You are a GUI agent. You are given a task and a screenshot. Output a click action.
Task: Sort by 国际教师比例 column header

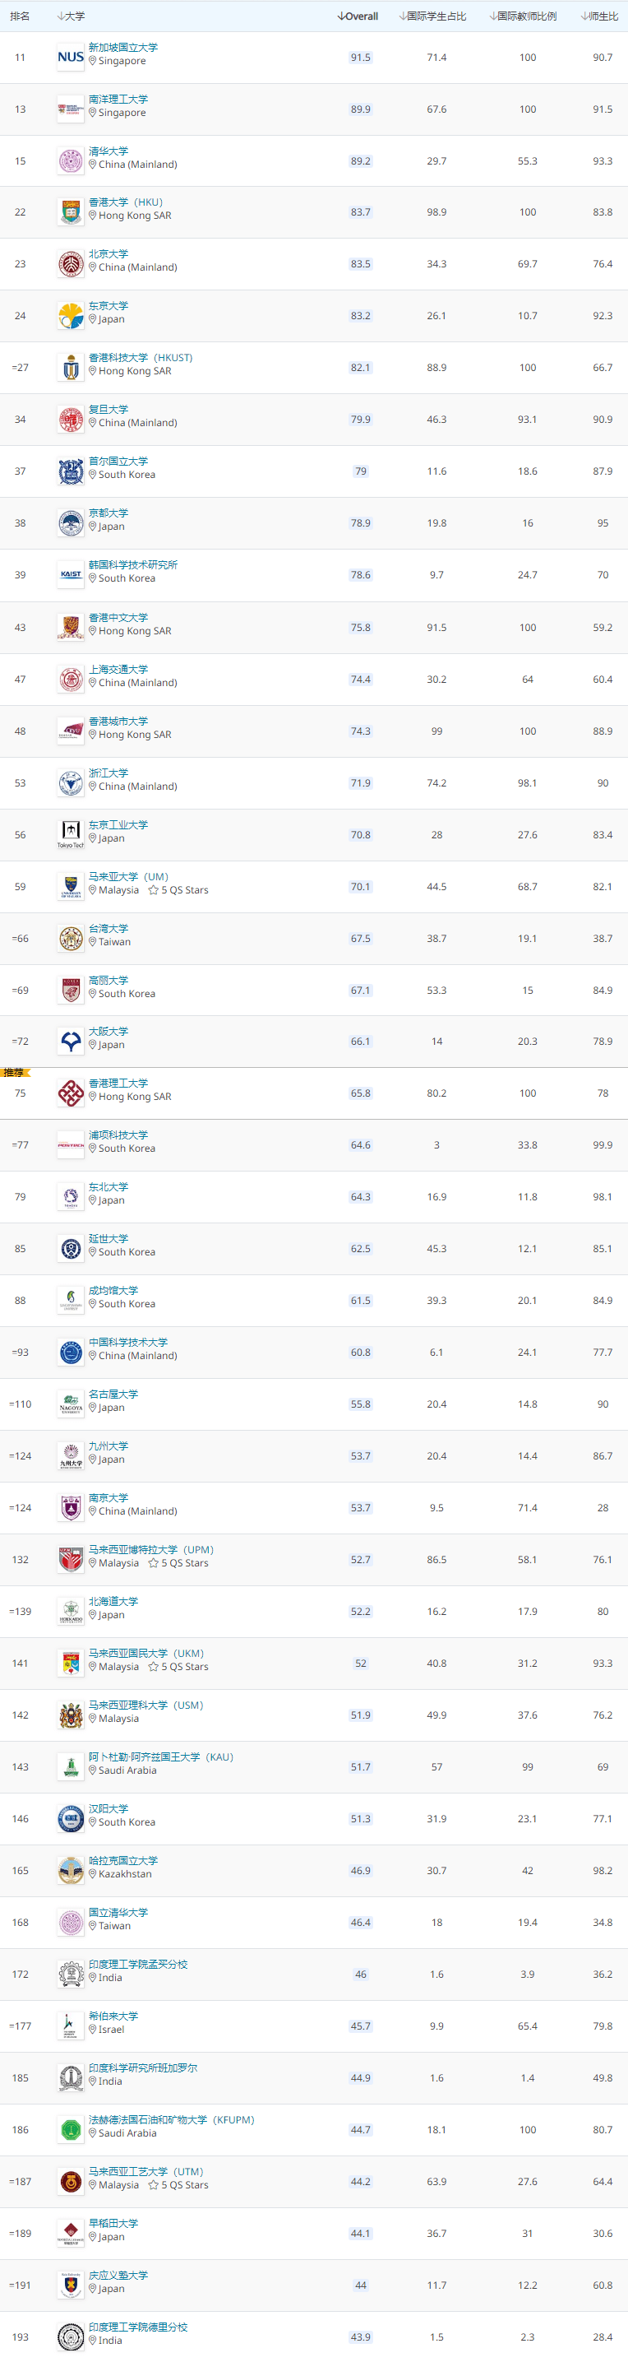[523, 16]
